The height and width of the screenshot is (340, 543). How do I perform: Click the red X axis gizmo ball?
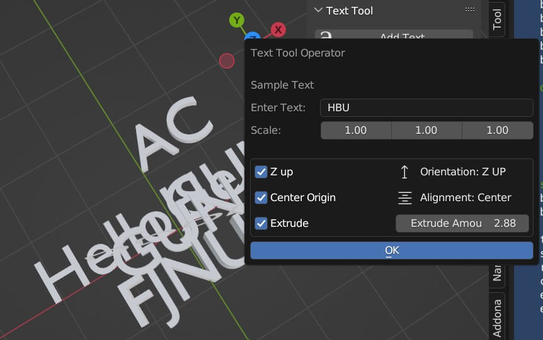coord(278,30)
